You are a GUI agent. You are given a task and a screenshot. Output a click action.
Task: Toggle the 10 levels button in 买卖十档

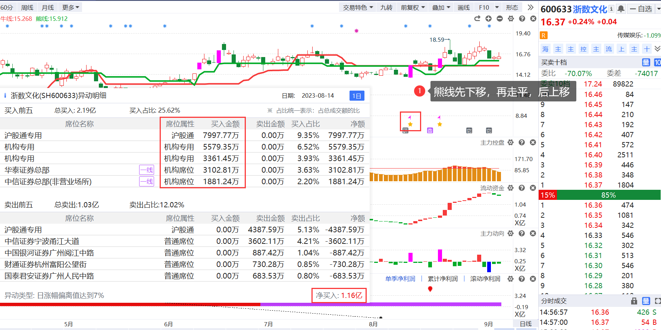(657, 62)
